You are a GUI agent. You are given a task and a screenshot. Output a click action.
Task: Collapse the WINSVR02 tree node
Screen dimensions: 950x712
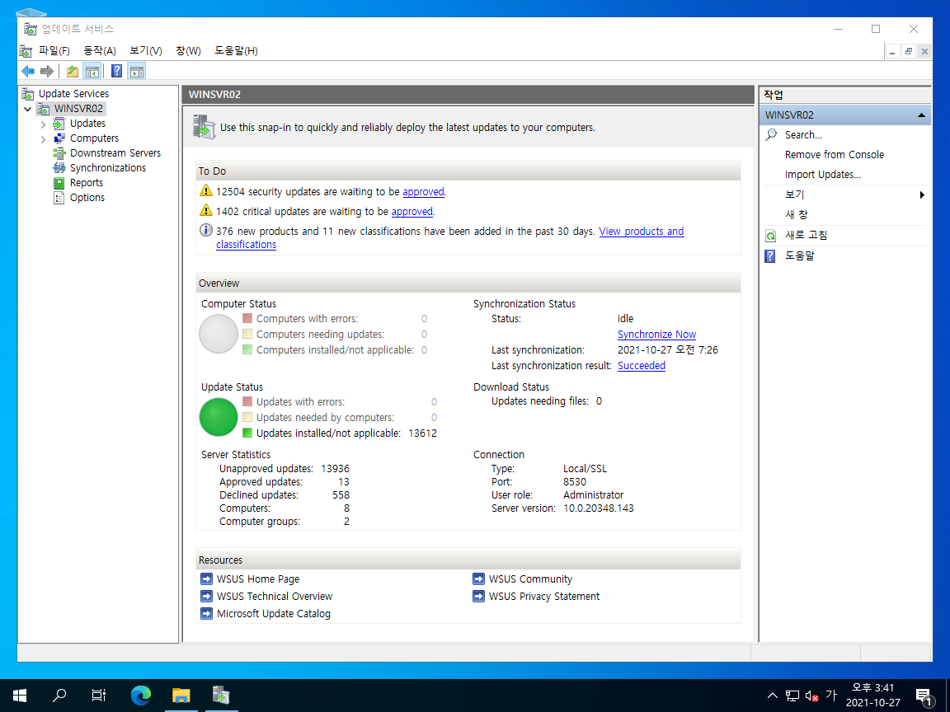tap(28, 109)
